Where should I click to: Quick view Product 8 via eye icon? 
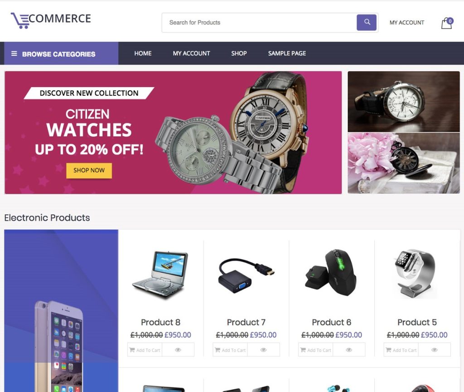(x=178, y=350)
